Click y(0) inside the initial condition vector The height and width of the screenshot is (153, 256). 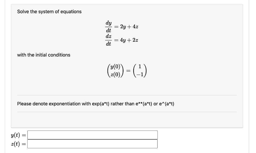point(115,67)
